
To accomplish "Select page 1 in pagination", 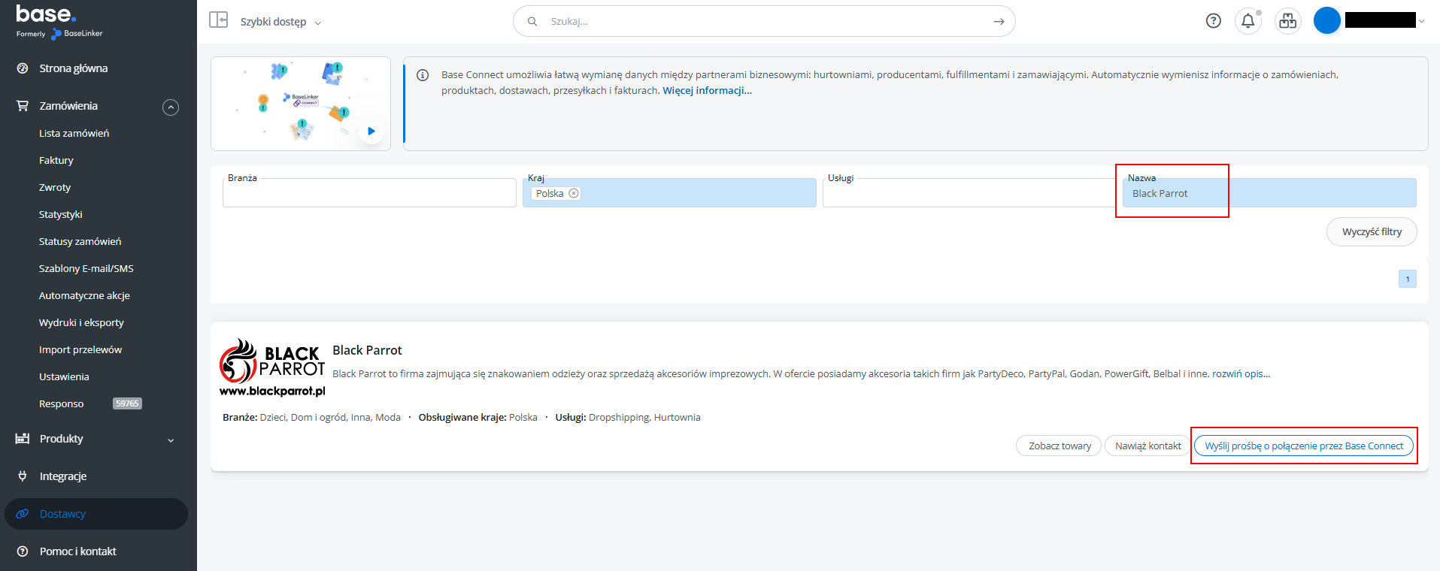I will coord(1408,279).
